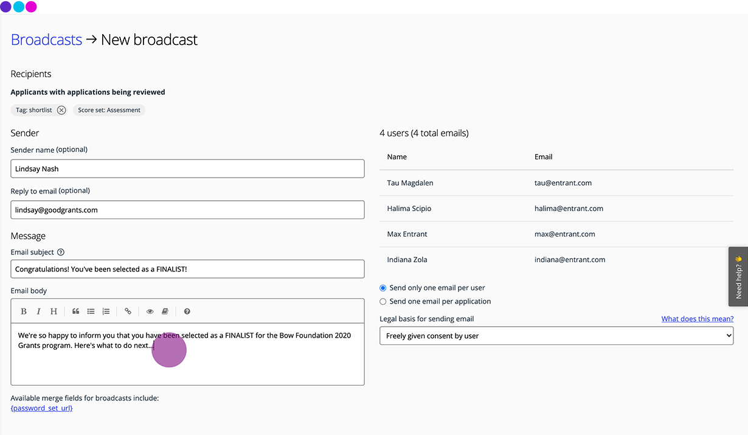
Task: Toggle the email body preview eye icon
Action: pyautogui.click(x=150, y=311)
